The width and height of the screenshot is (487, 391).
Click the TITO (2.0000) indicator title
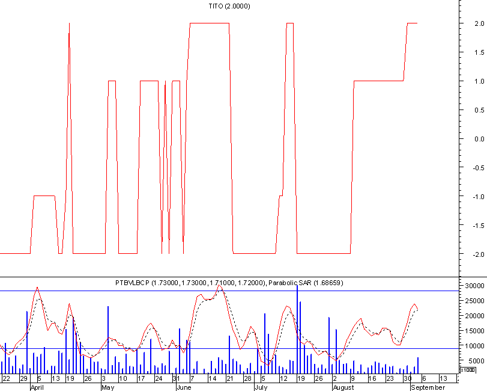coord(229,6)
